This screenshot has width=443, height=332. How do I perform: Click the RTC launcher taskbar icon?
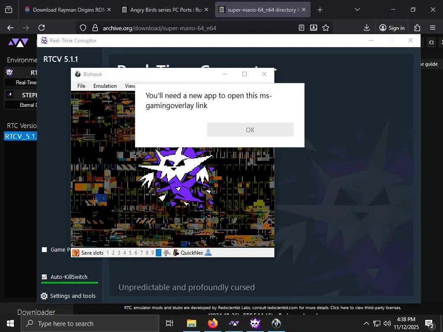tap(234, 323)
